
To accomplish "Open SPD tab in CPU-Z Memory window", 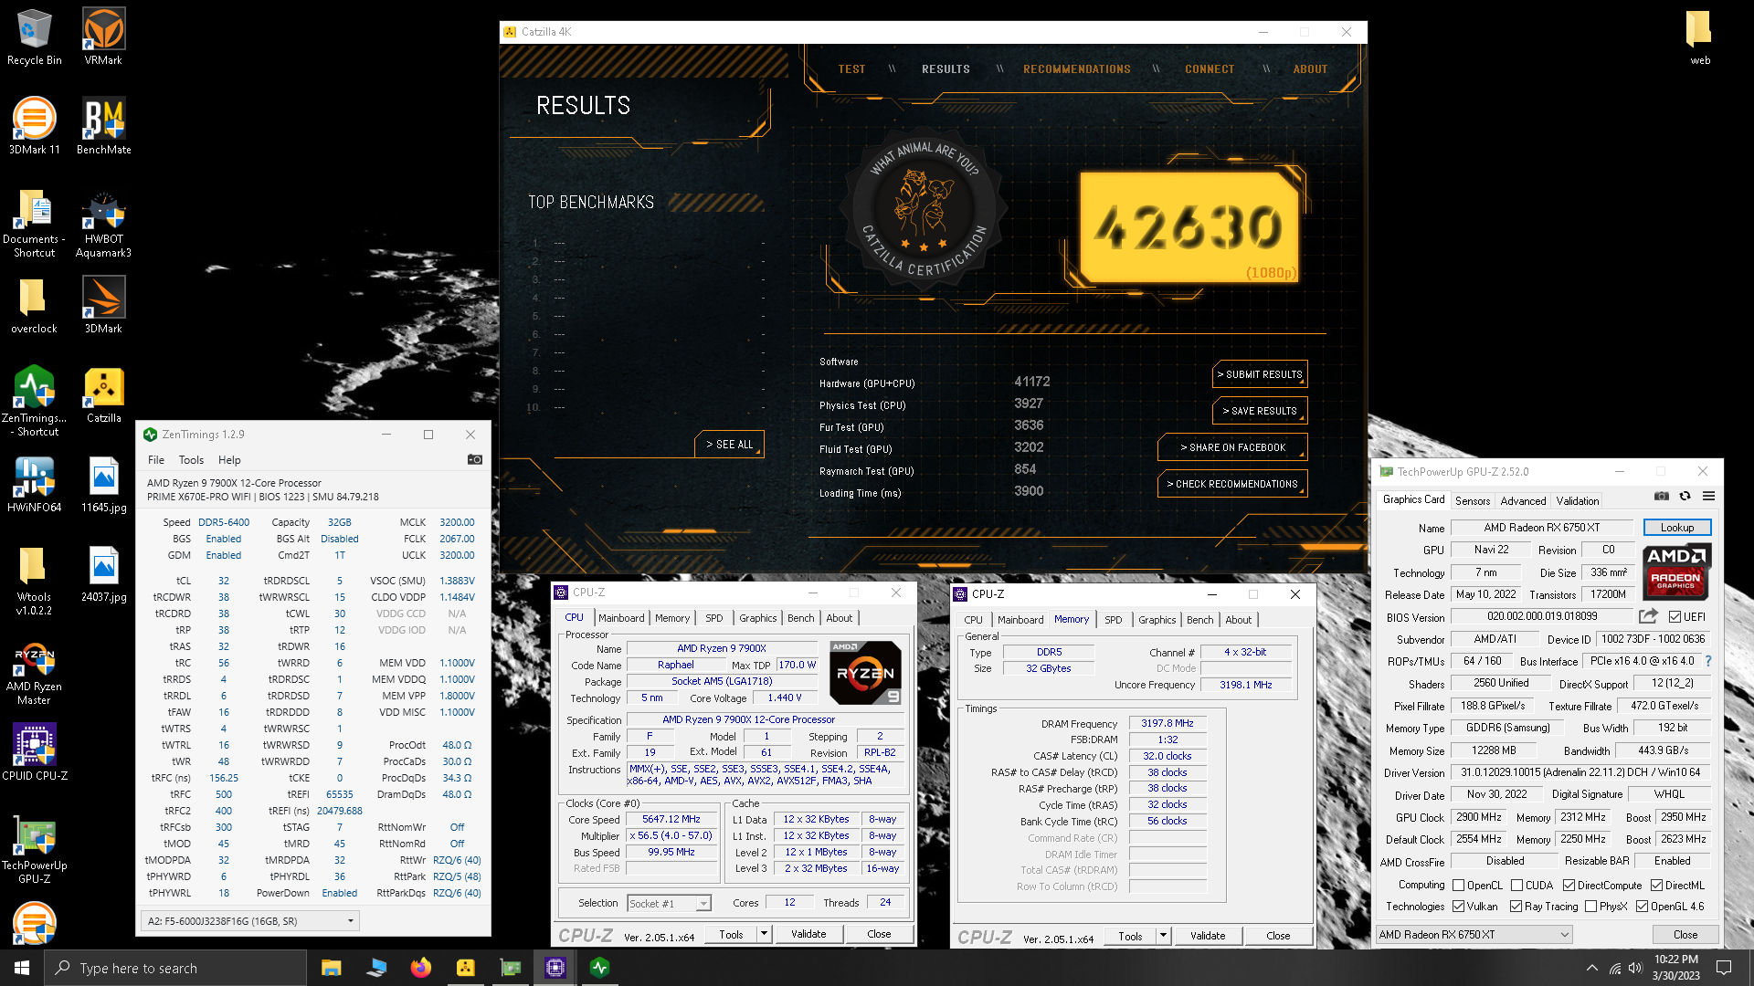I will [x=1113, y=620].
